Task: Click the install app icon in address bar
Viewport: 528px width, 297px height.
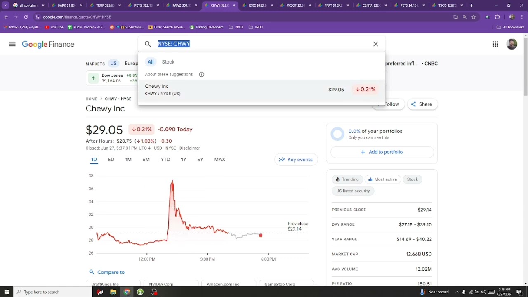Action: (456, 17)
